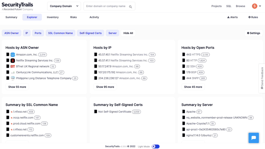This screenshot has width=265, height=149.
Task: Toggle the Ports filter chip
Action: (x=38, y=33)
